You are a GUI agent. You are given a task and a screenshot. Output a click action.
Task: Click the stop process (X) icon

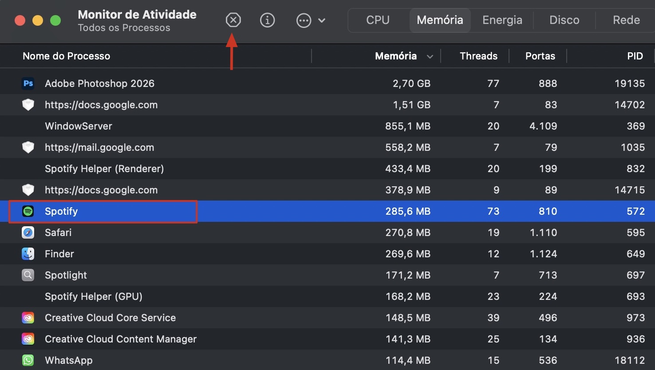233,20
